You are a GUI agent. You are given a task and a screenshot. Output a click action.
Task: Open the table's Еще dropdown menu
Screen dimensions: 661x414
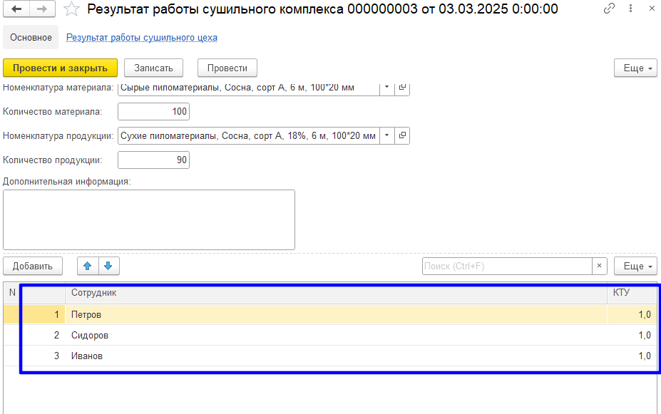635,266
